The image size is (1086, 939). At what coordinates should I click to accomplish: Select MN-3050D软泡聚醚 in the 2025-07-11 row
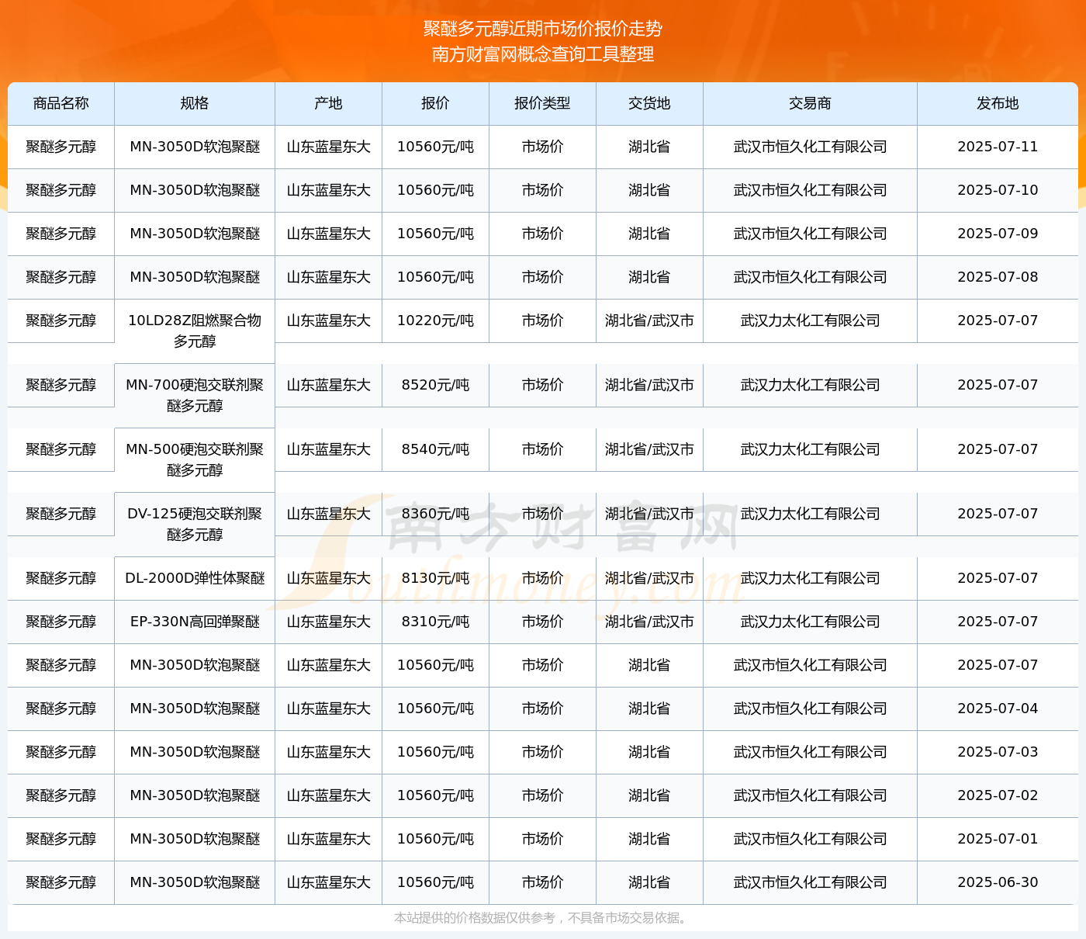195,147
